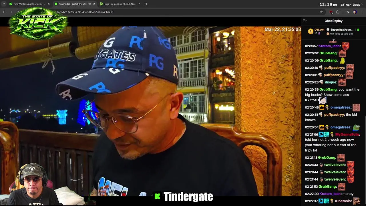Click the State of Kick logo
Image resolution: width=366 pixels, height=206 pixels.
coord(39,23)
